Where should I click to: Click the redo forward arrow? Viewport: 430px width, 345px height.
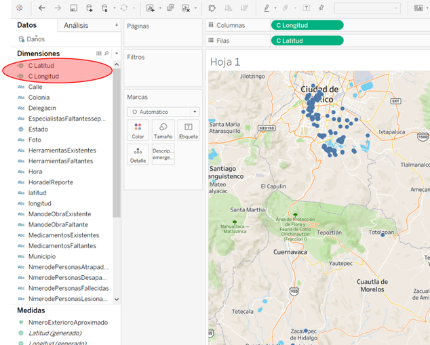pos(58,8)
